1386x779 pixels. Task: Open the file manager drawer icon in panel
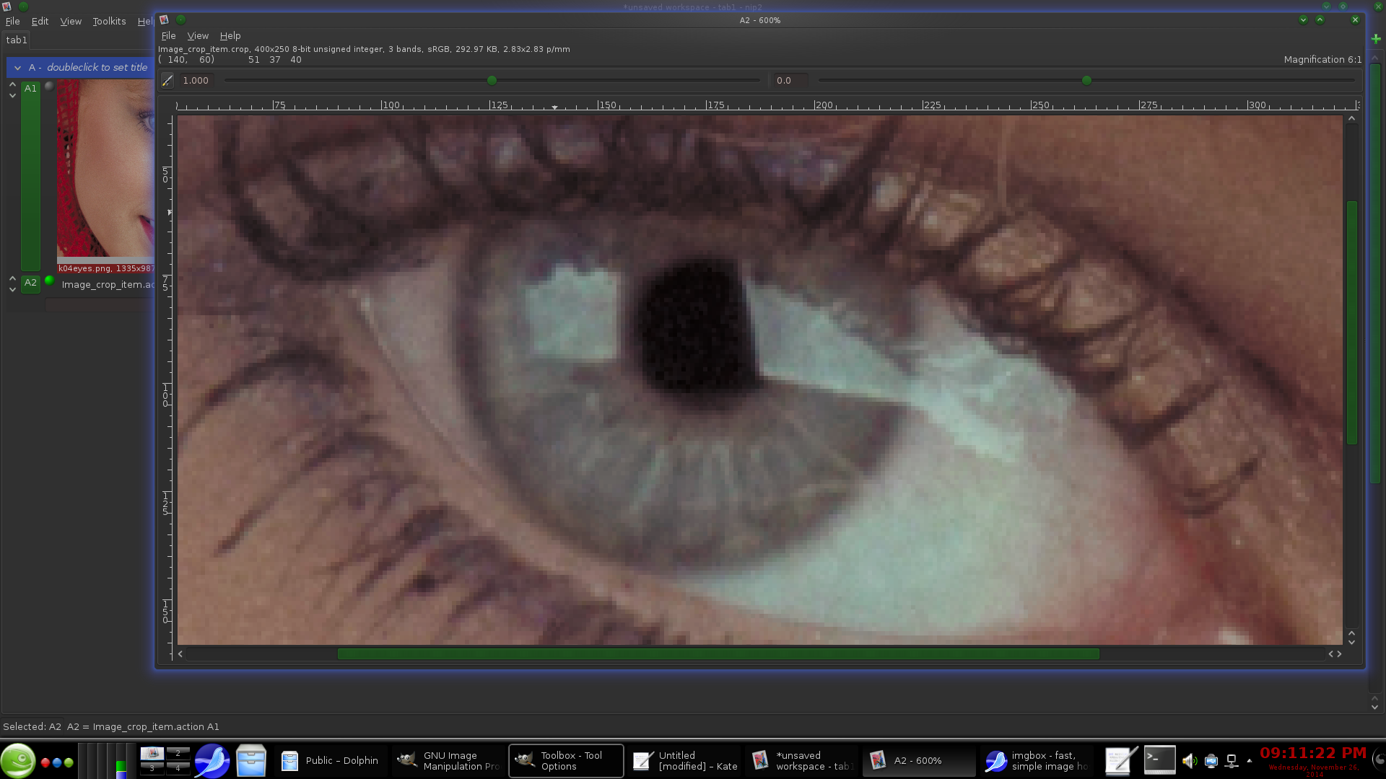click(x=251, y=761)
